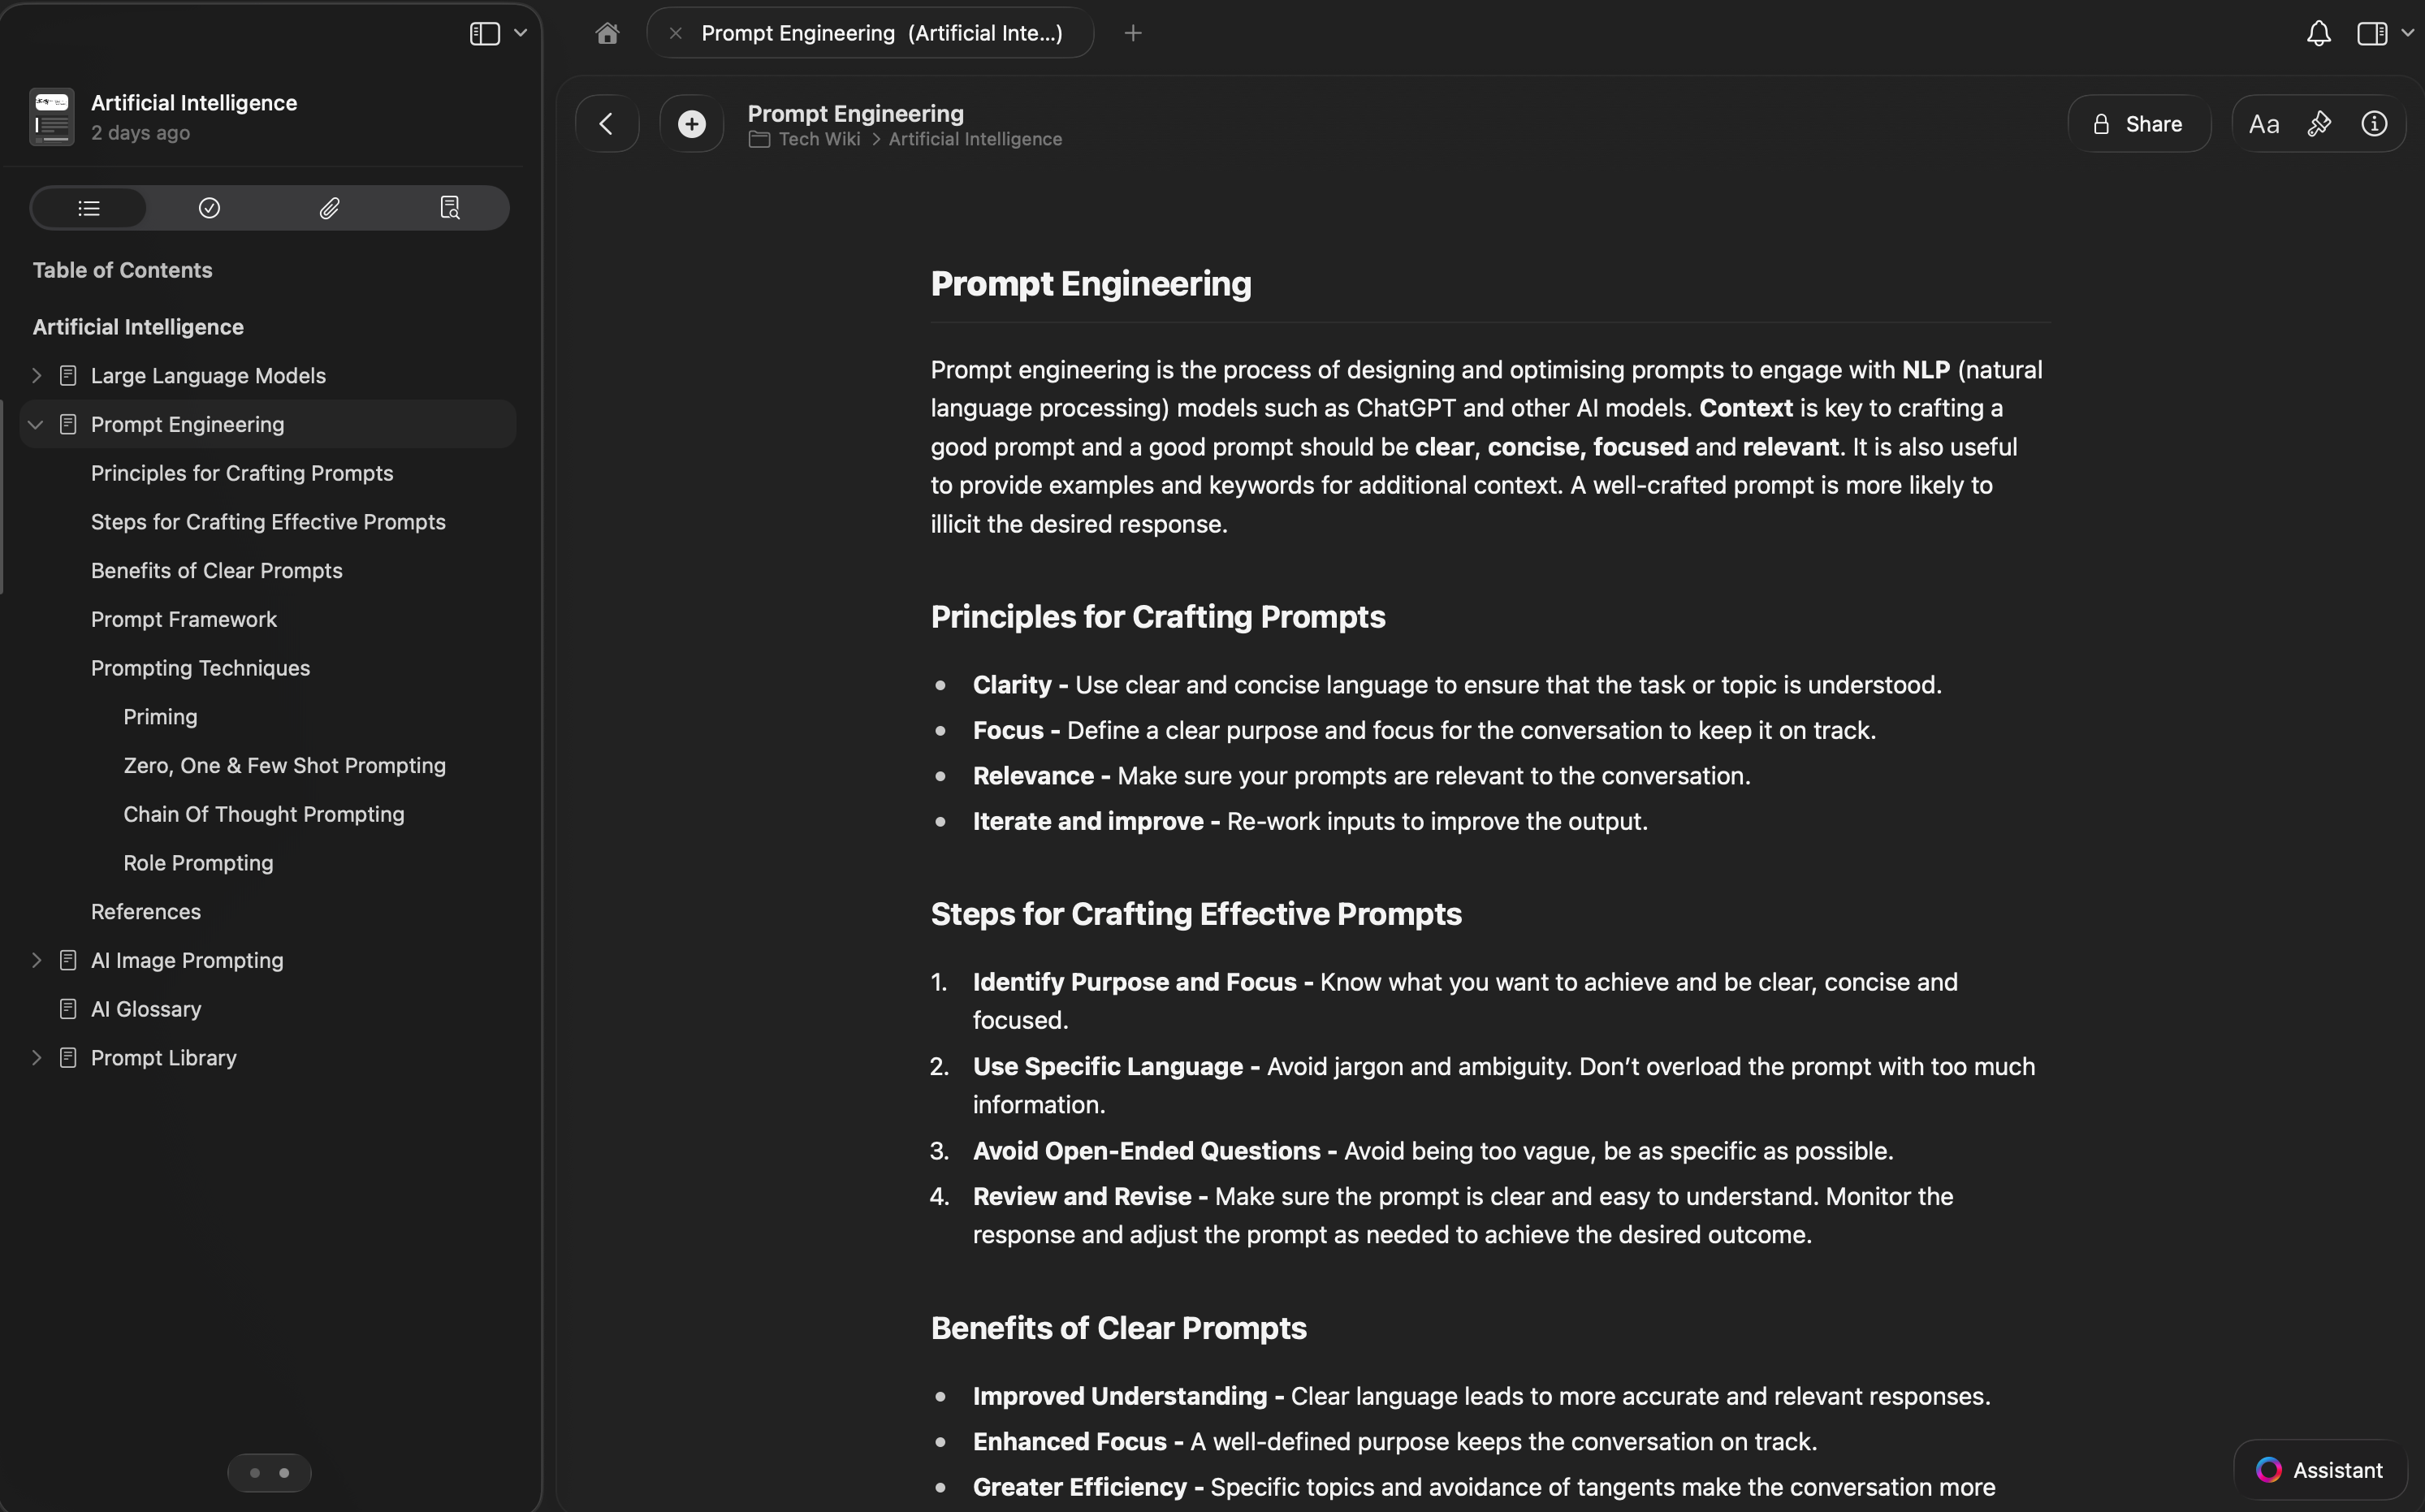Click the add new page plus icon

pos(691,124)
